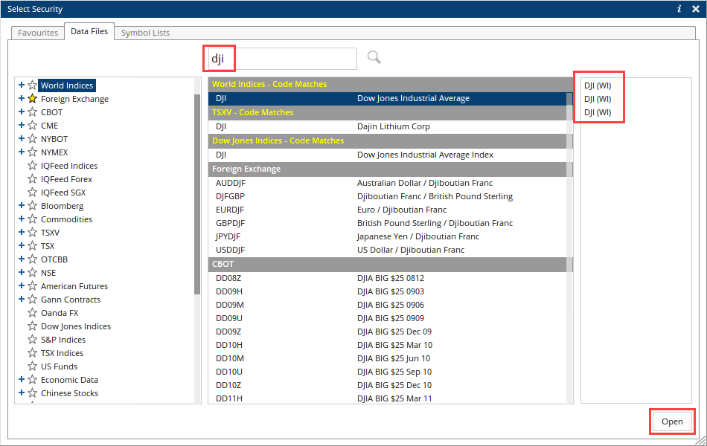Expand the CME tree node
Viewport: 707px width, 446px height.
21,125
